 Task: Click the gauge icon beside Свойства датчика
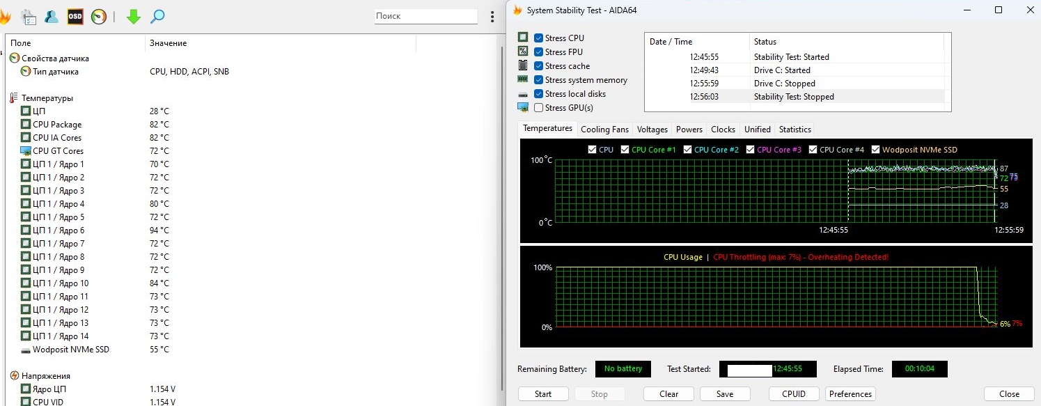click(15, 58)
